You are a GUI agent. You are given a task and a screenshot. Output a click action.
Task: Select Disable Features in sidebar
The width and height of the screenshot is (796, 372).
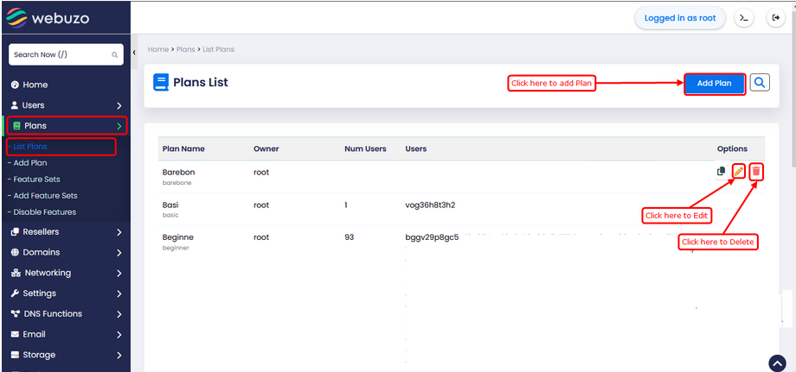coord(44,212)
